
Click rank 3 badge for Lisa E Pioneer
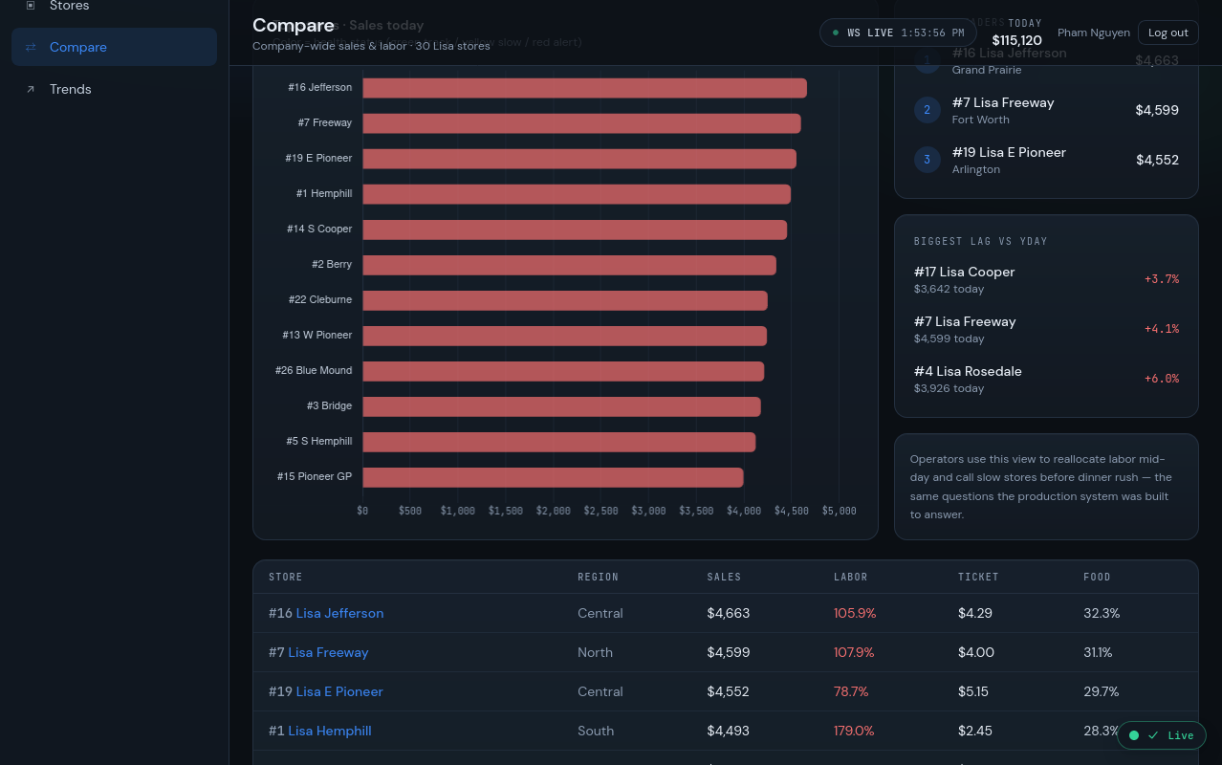point(927,160)
